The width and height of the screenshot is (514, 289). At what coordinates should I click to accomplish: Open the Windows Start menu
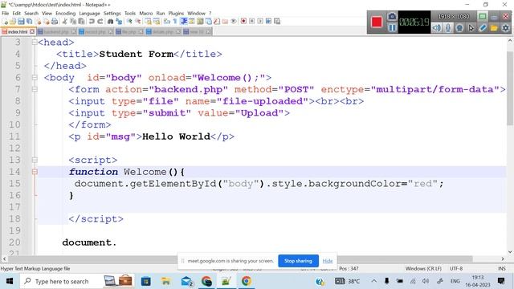pos(10,281)
